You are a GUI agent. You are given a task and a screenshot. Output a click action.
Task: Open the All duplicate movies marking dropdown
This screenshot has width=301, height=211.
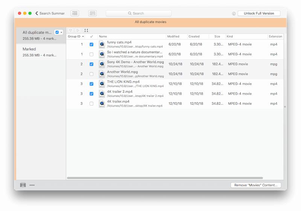point(59,32)
